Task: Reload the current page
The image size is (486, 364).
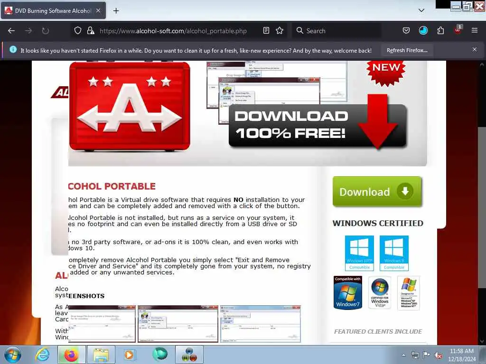Action: [x=46, y=31]
